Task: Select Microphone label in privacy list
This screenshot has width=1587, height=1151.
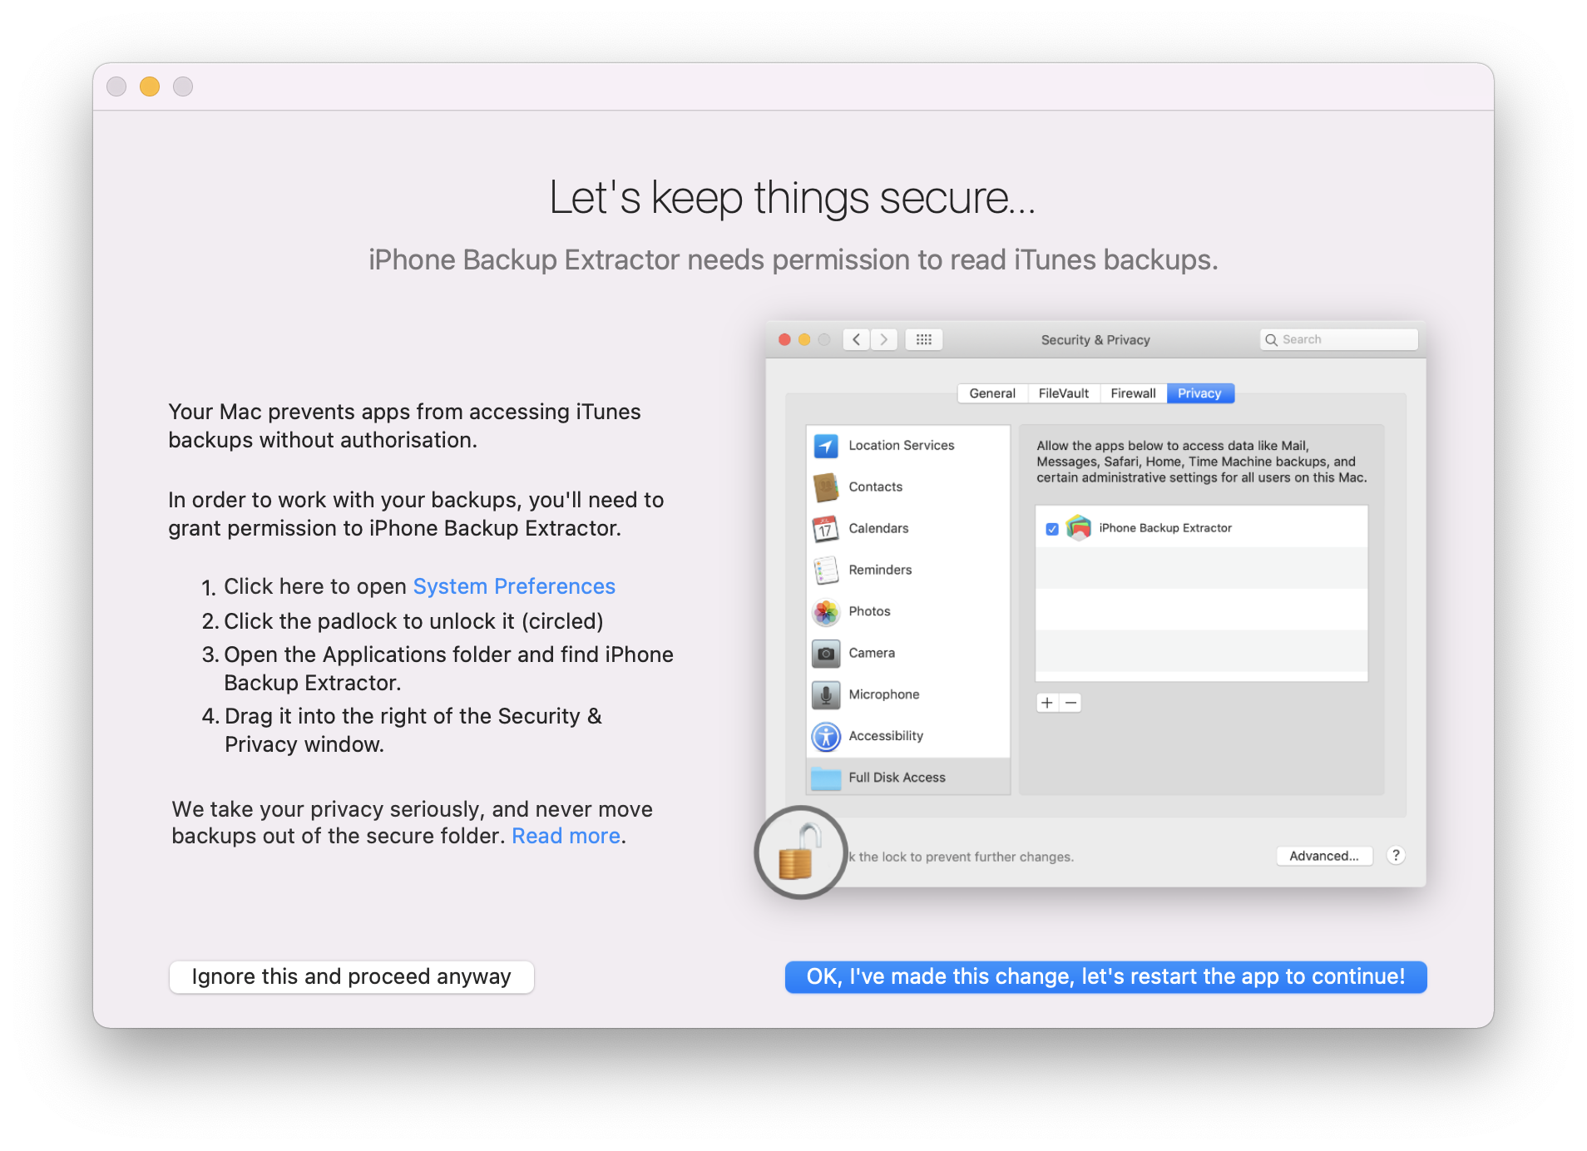Action: (x=883, y=695)
